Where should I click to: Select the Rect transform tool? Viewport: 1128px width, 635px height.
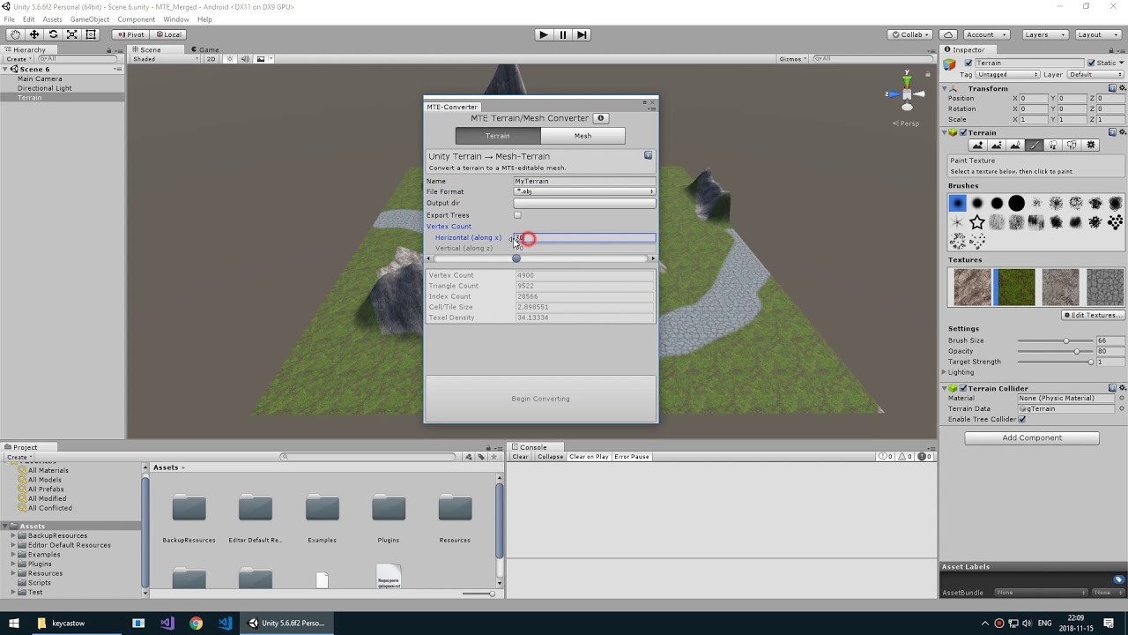click(x=91, y=34)
